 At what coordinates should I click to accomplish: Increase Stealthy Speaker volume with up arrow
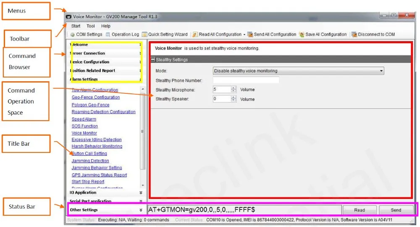coord(234,97)
